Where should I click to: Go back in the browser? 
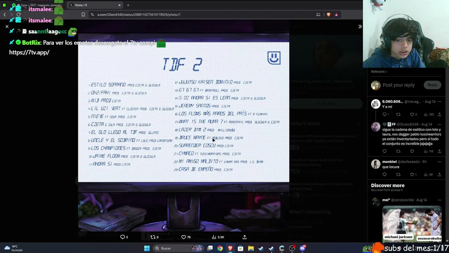pos(5,14)
